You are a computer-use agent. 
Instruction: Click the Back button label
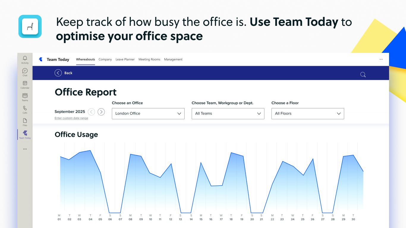pyautogui.click(x=68, y=73)
